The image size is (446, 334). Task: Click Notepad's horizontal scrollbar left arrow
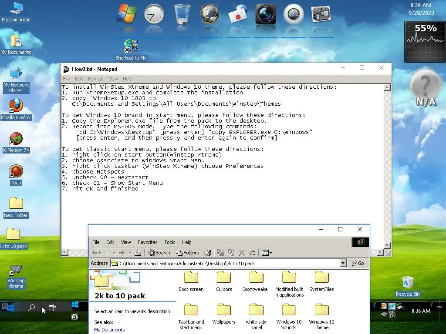tap(65, 252)
